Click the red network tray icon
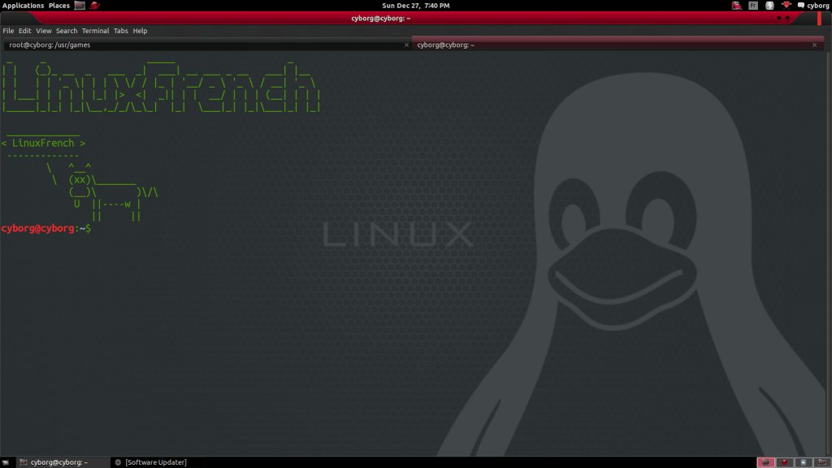Viewport: 832px width, 468px height. click(x=736, y=6)
